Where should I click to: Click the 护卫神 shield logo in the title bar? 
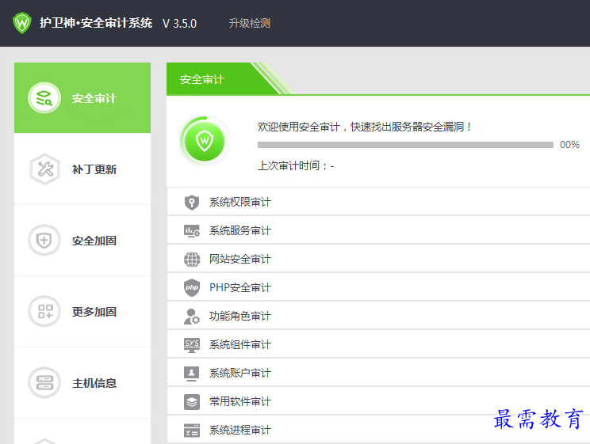coord(22,23)
